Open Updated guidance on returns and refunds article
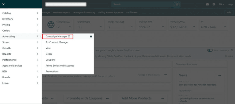The height and width of the screenshot is (104, 235). (196, 100)
